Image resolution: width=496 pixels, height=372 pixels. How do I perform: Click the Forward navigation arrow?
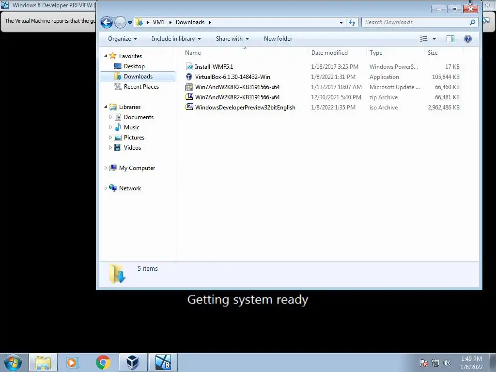pyautogui.click(x=120, y=22)
